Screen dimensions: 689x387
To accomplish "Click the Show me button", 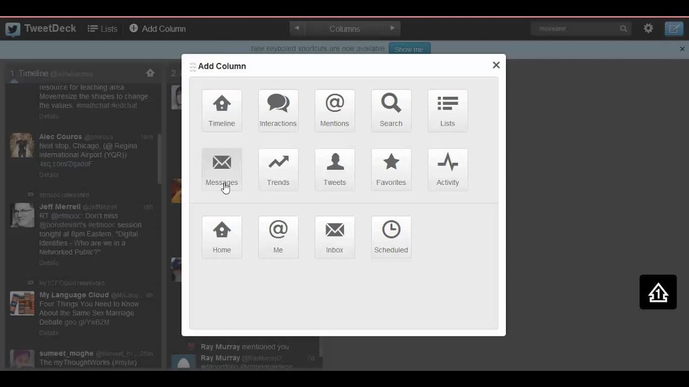I will point(409,49).
